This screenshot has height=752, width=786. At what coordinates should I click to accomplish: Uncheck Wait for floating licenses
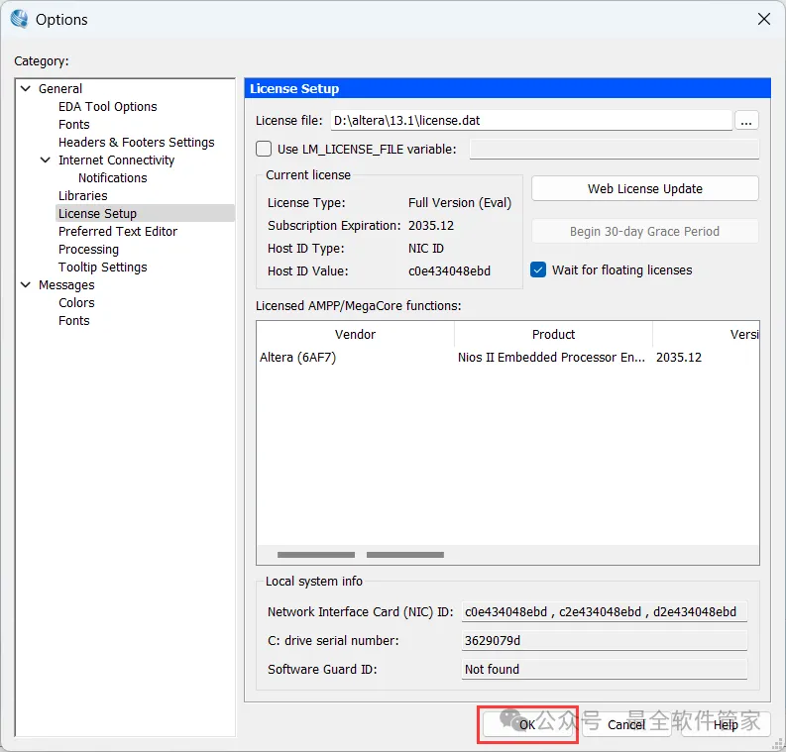[538, 269]
